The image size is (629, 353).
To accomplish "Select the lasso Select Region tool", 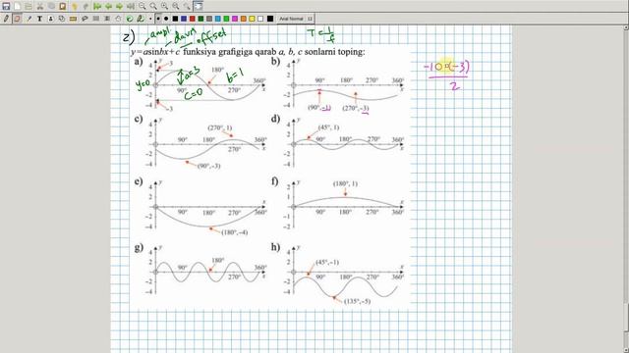I will point(85,19).
